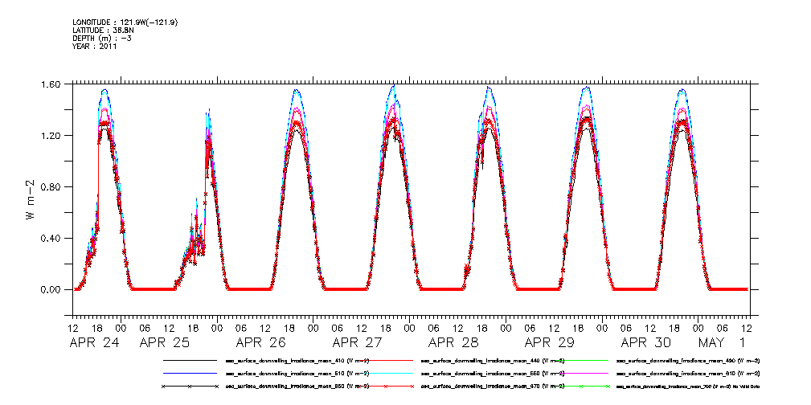Click the red legend line with x markers
This screenshot has height=405, width=811.
pos(385,387)
